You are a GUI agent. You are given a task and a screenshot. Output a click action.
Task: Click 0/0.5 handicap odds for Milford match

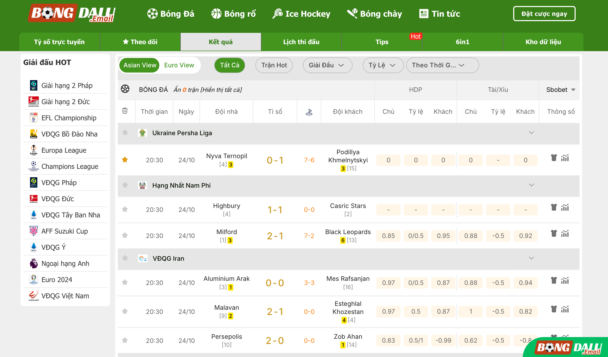click(416, 236)
